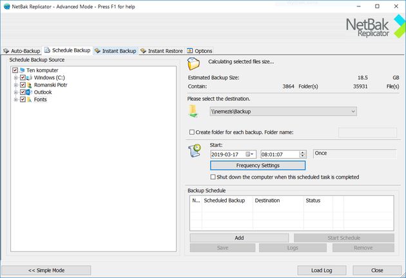The width and height of the screenshot is (406, 278).
Task: Click the Fonts folder icon
Action: (x=29, y=99)
